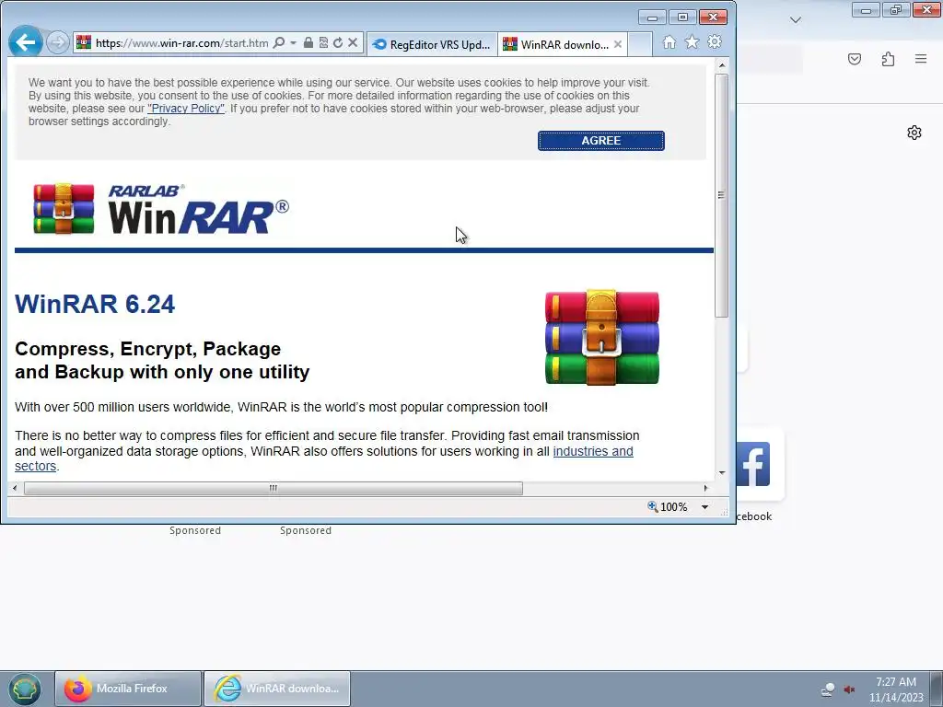Click the address bar URL field
The width and height of the screenshot is (943, 707).
[181, 42]
